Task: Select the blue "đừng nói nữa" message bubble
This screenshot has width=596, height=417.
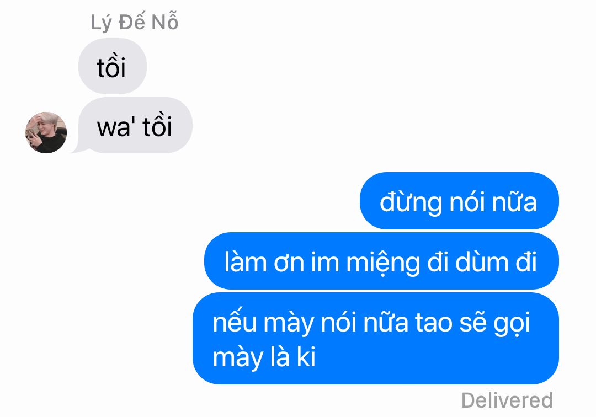Action: click(x=459, y=201)
